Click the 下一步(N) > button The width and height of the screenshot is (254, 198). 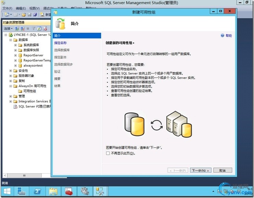(x=201, y=170)
